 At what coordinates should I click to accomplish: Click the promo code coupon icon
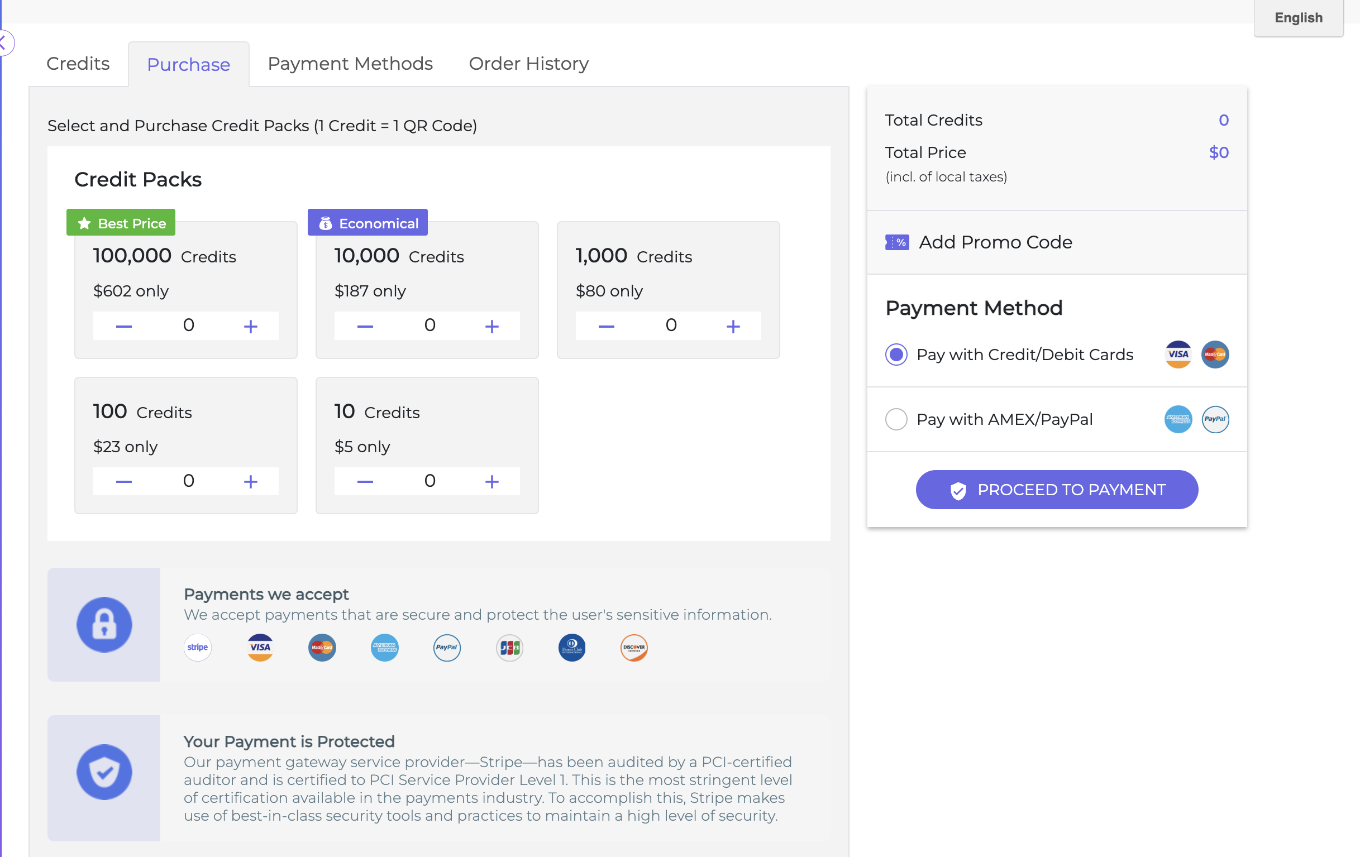tap(897, 242)
